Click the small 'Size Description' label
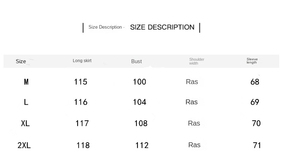 [105, 27]
